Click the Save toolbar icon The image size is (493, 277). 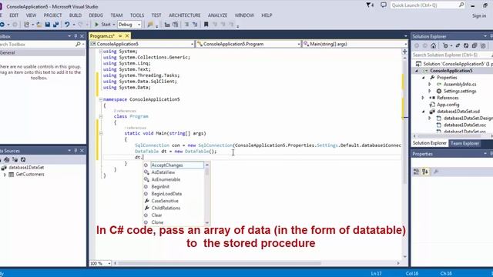click(48, 24)
